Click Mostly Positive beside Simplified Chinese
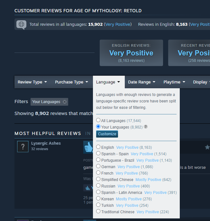Viewport: 210px width, 221px height. pos(148,180)
